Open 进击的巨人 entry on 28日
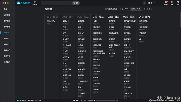The height and width of the screenshot is (102, 181). click(x=52, y=21)
